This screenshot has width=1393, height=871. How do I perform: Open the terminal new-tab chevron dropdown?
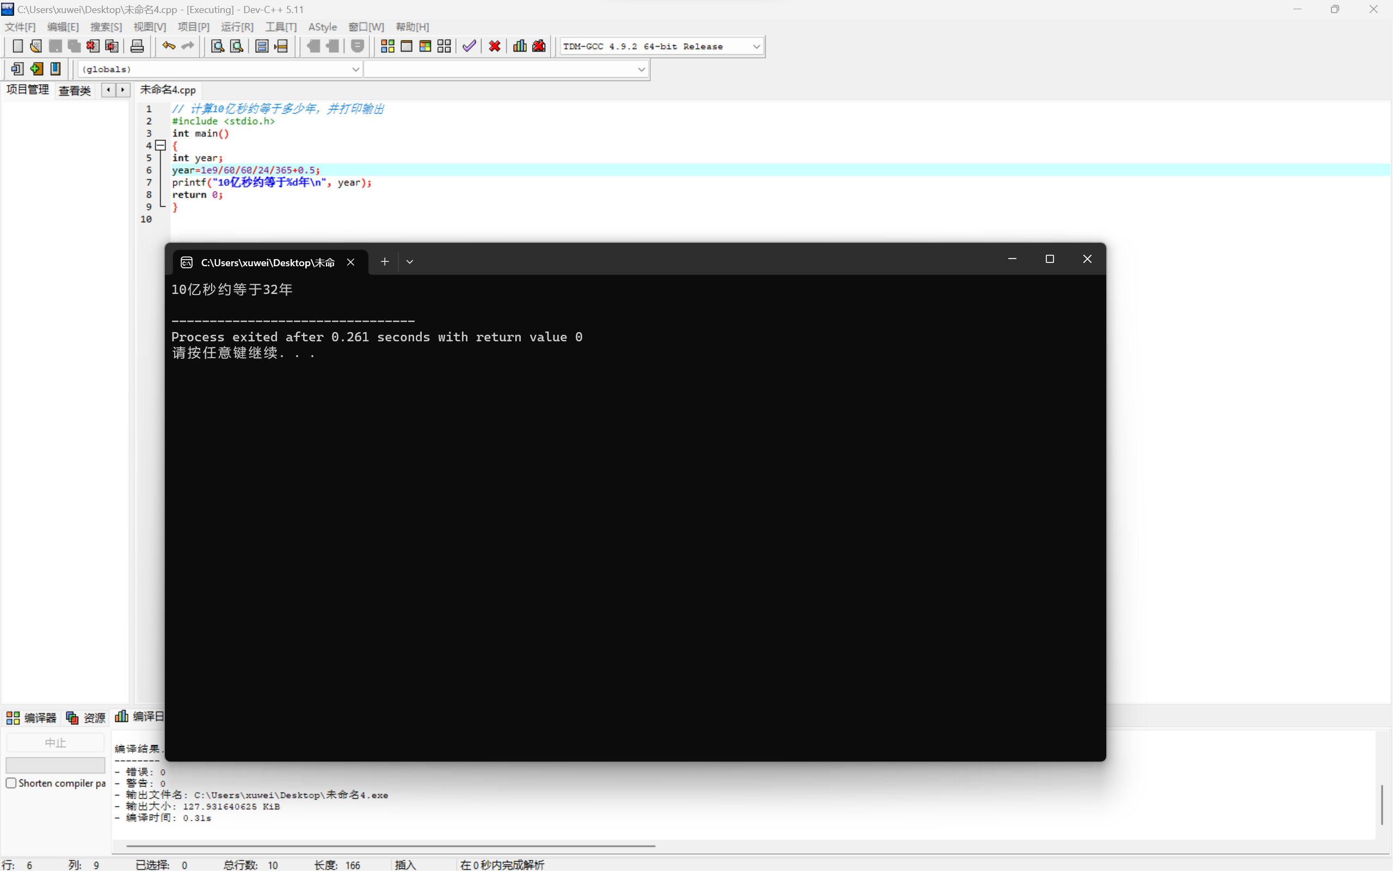[410, 261]
